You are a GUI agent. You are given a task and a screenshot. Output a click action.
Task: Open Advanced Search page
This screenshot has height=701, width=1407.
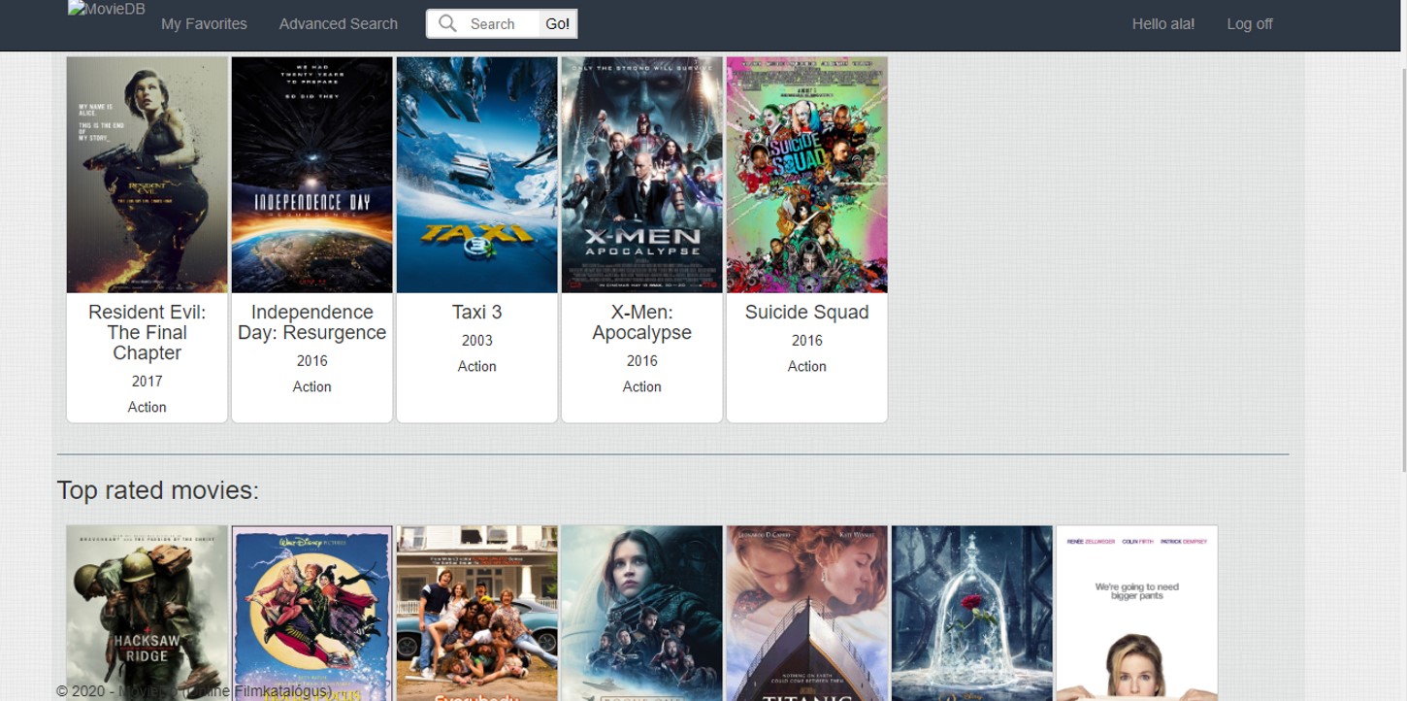click(339, 24)
